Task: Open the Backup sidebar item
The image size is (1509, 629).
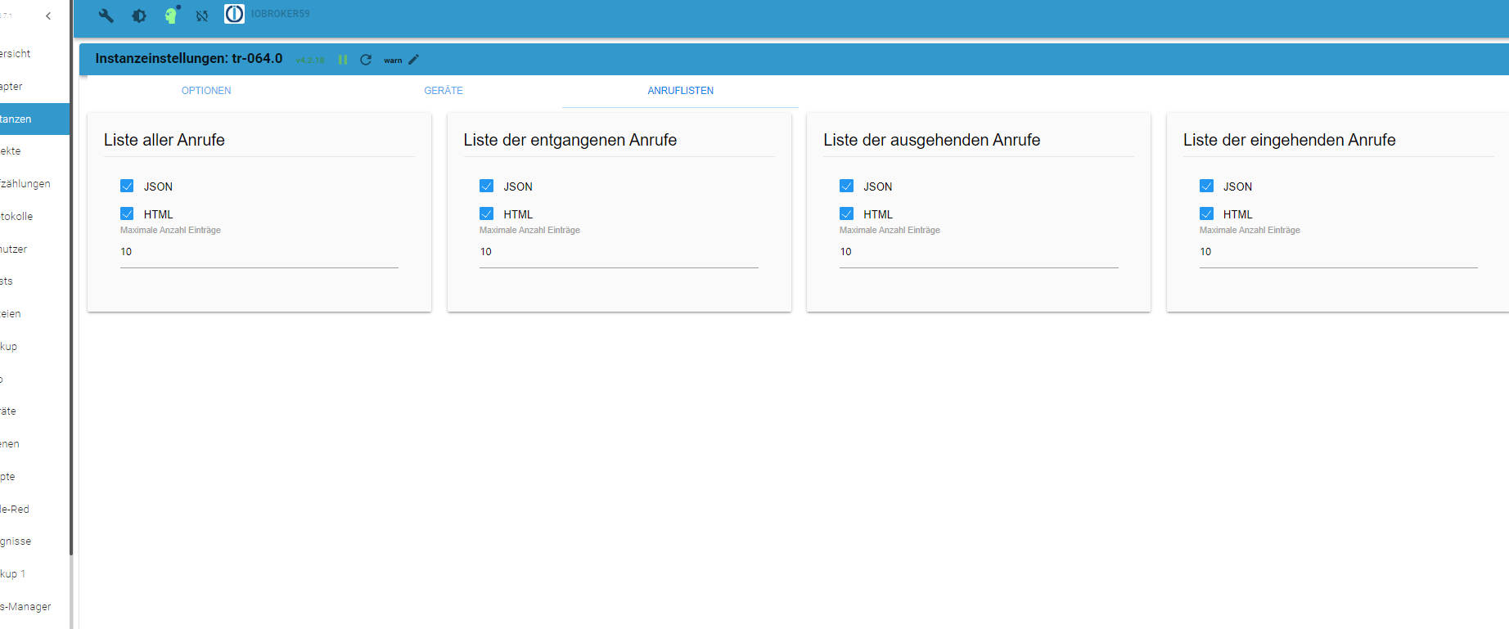Action: 34,347
